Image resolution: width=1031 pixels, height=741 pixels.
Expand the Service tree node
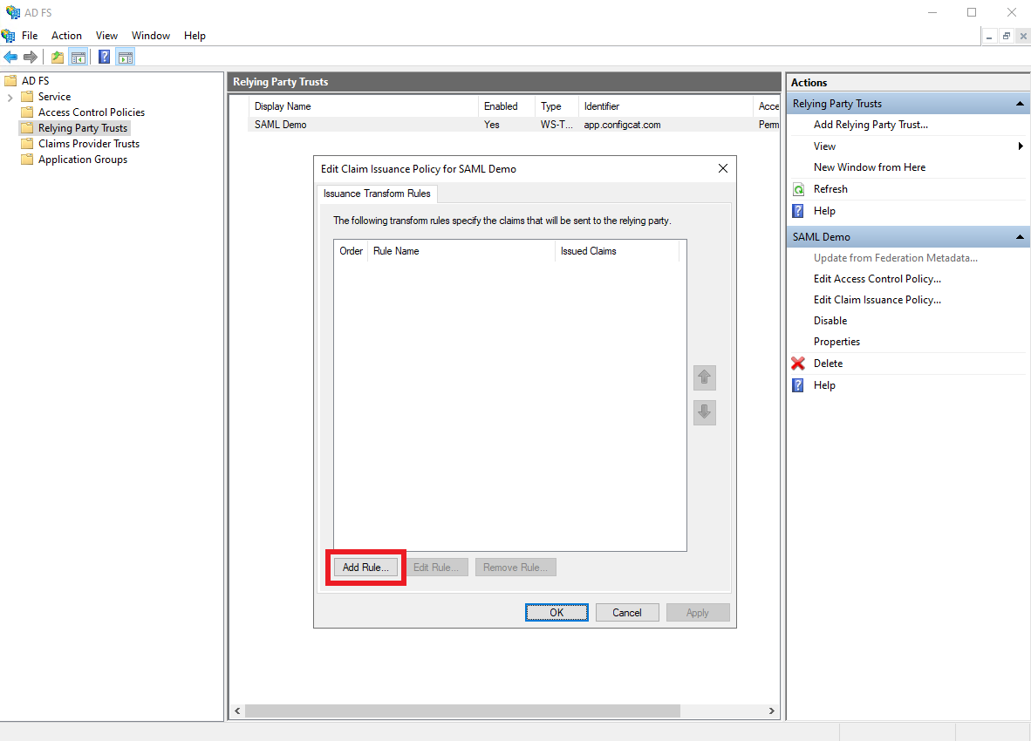pos(10,97)
